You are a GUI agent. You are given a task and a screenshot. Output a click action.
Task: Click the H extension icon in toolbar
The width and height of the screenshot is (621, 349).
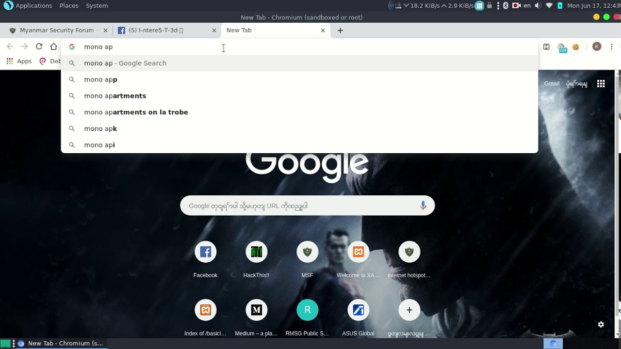pyautogui.click(x=546, y=47)
